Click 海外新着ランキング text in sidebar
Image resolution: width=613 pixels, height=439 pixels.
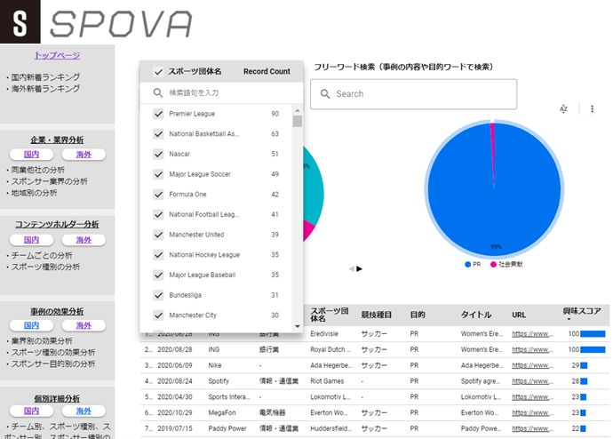45,89
